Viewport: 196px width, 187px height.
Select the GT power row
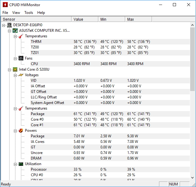click(110, 147)
